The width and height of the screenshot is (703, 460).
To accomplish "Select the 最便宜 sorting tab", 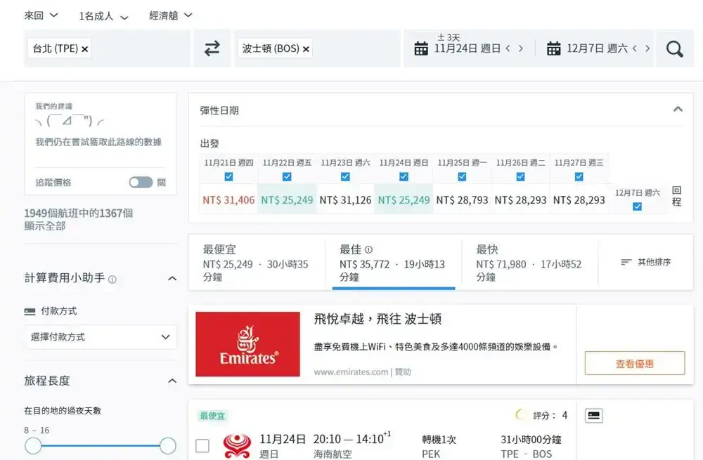I will pos(257,263).
